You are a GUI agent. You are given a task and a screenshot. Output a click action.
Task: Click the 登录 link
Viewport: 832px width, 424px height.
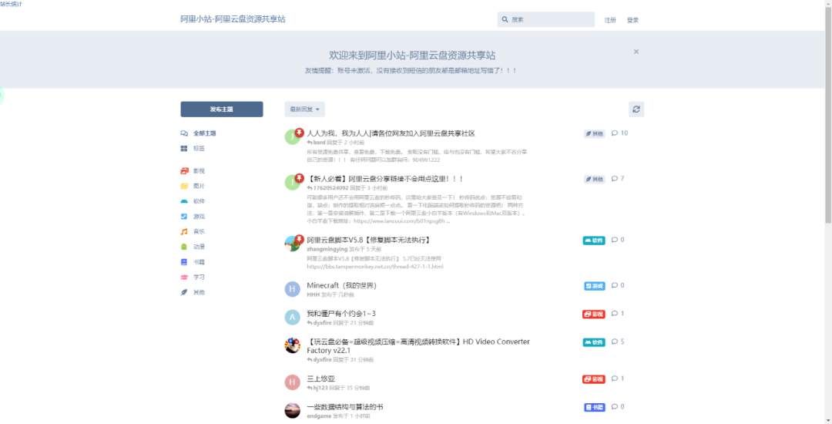pyautogui.click(x=632, y=20)
